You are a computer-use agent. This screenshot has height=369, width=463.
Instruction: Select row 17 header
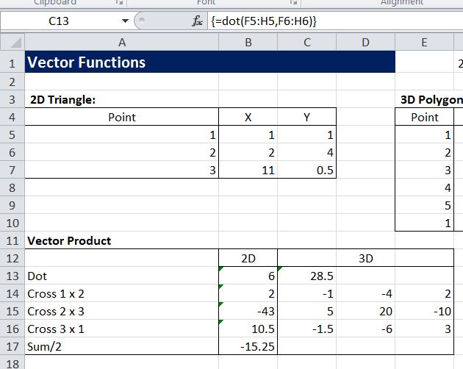pyautogui.click(x=12, y=347)
